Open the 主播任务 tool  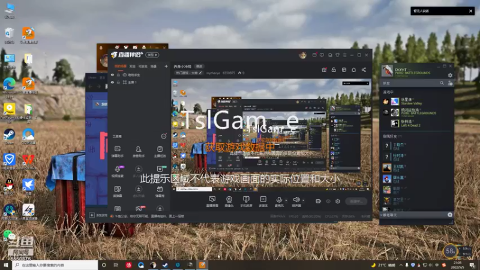(160, 152)
